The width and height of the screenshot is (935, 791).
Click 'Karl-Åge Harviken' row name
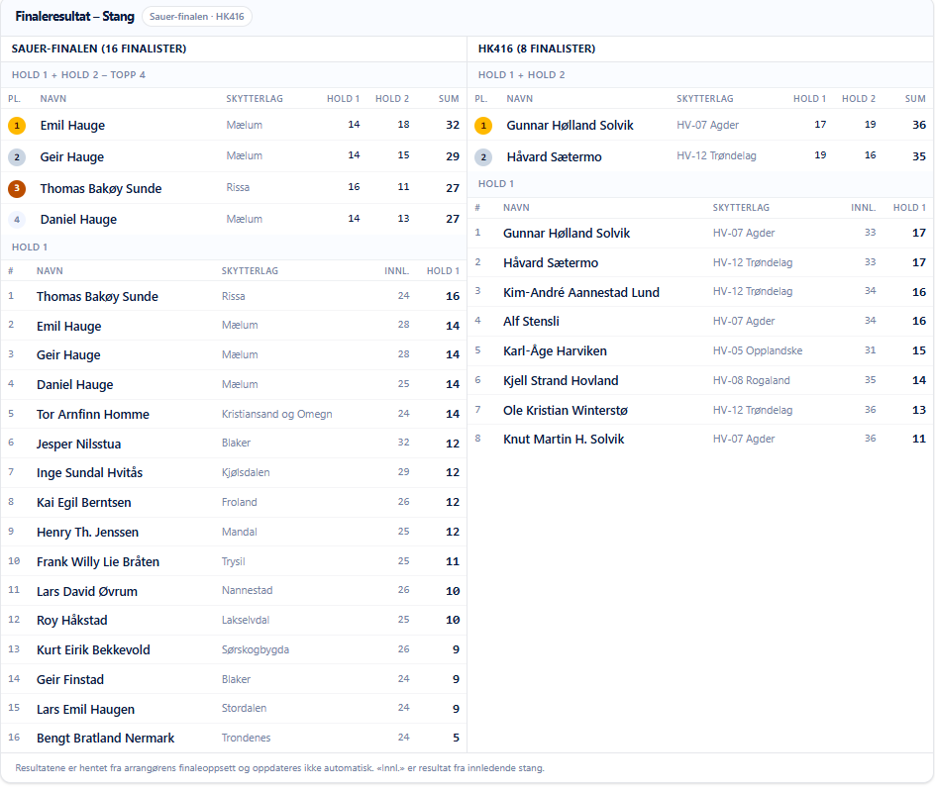[555, 351]
